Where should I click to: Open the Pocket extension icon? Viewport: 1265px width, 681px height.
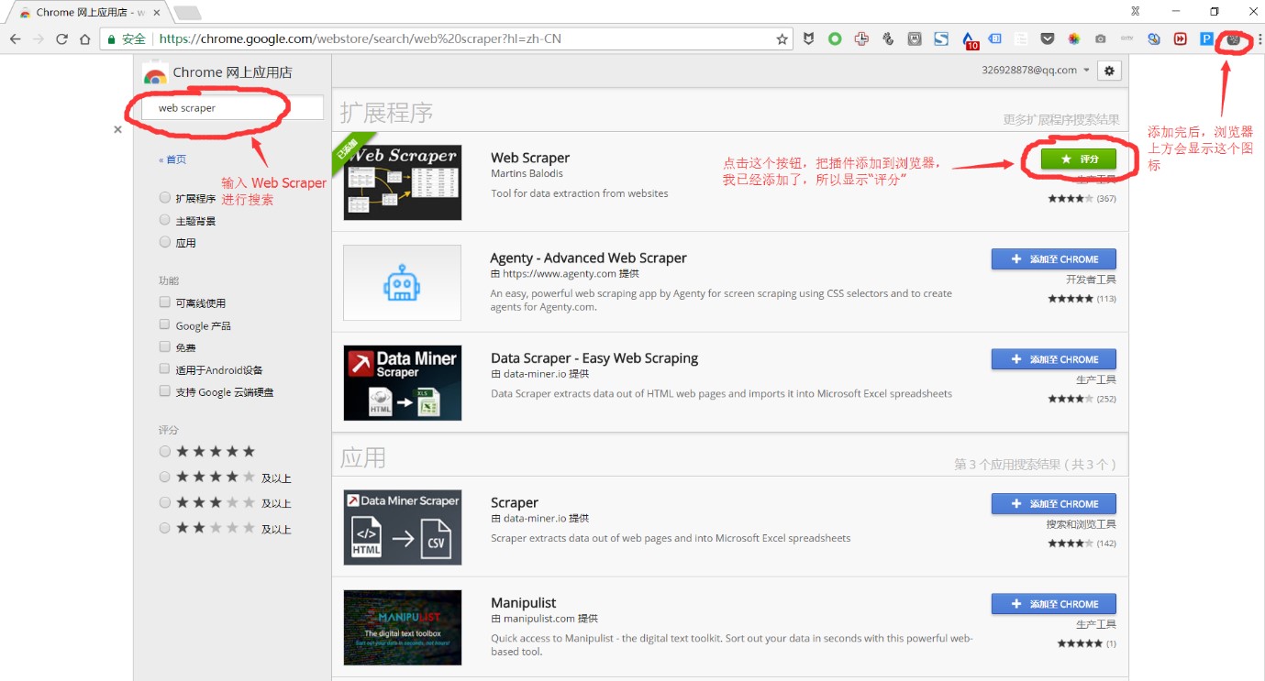1047,39
